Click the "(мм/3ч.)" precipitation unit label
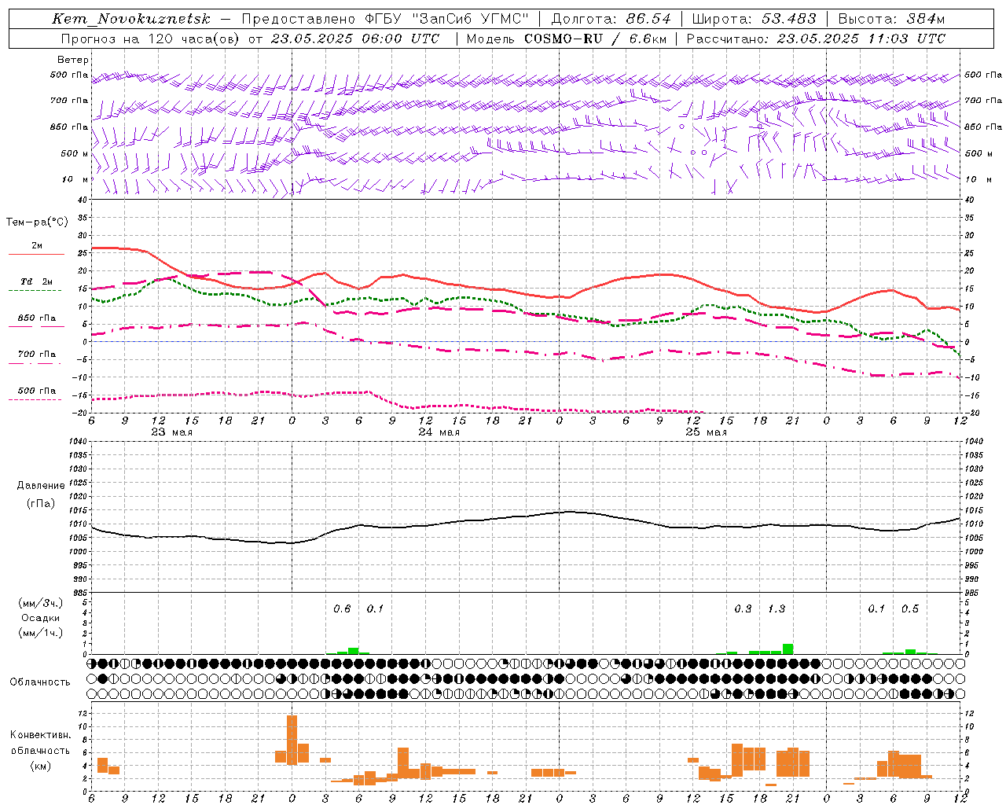1006x805 pixels. (x=41, y=603)
